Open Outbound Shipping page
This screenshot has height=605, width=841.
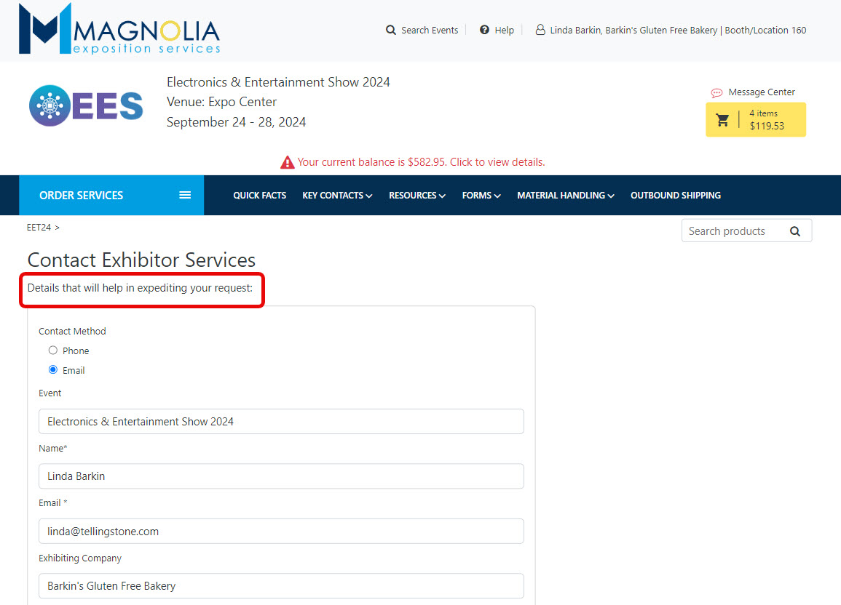pos(675,196)
